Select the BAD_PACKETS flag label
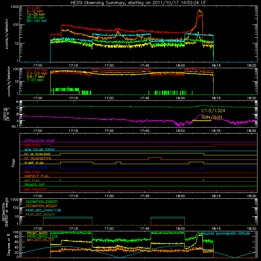Viewport: 261px width, 261px height. (36, 189)
